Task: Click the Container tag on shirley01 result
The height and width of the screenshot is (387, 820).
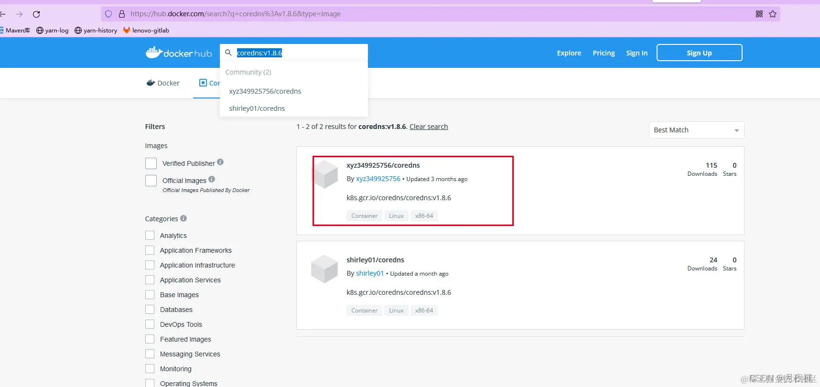Action: pos(365,311)
